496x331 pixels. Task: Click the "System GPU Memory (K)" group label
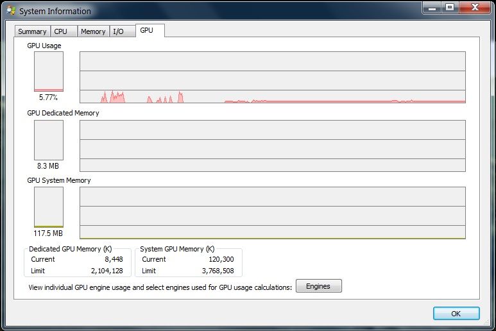coord(177,249)
